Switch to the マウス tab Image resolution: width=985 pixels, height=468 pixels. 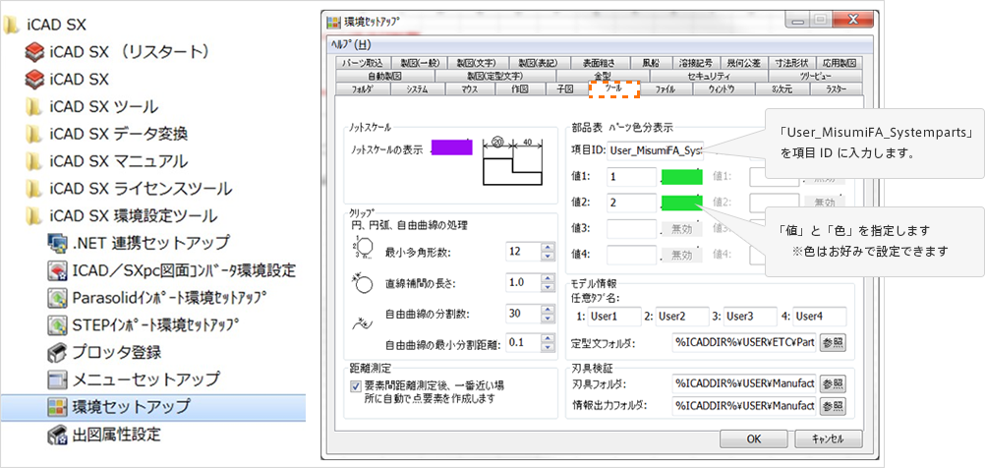click(469, 89)
